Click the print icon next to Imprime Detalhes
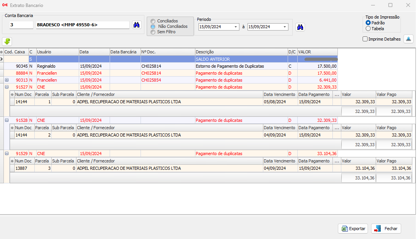Screen dimensions: 417x239 pos(408,39)
